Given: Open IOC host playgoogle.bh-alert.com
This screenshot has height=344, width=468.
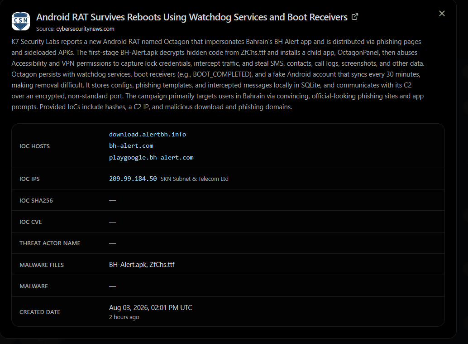Looking at the screenshot, I should [x=151, y=157].
